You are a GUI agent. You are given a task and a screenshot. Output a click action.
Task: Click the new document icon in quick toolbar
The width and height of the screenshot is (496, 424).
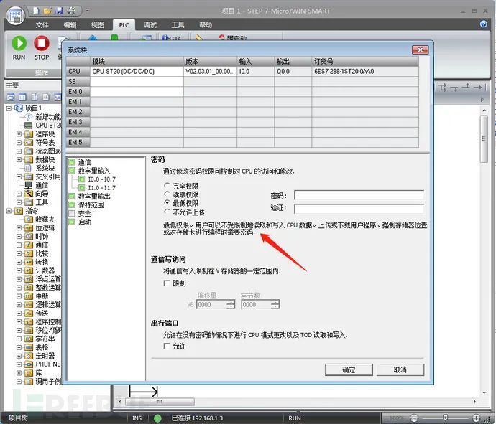[36, 11]
